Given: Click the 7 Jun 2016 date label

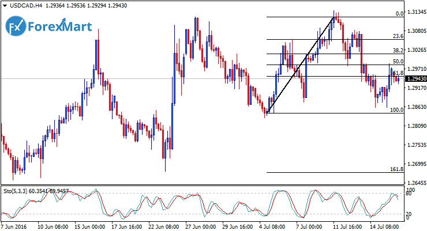Looking at the screenshot, I should 16,226.
